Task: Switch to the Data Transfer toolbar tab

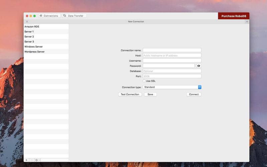Action: click(74, 16)
